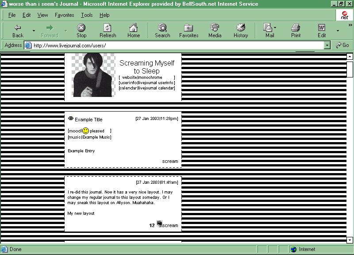Click the 27 Jan 2003 11:28pm timestamp

coord(157,119)
